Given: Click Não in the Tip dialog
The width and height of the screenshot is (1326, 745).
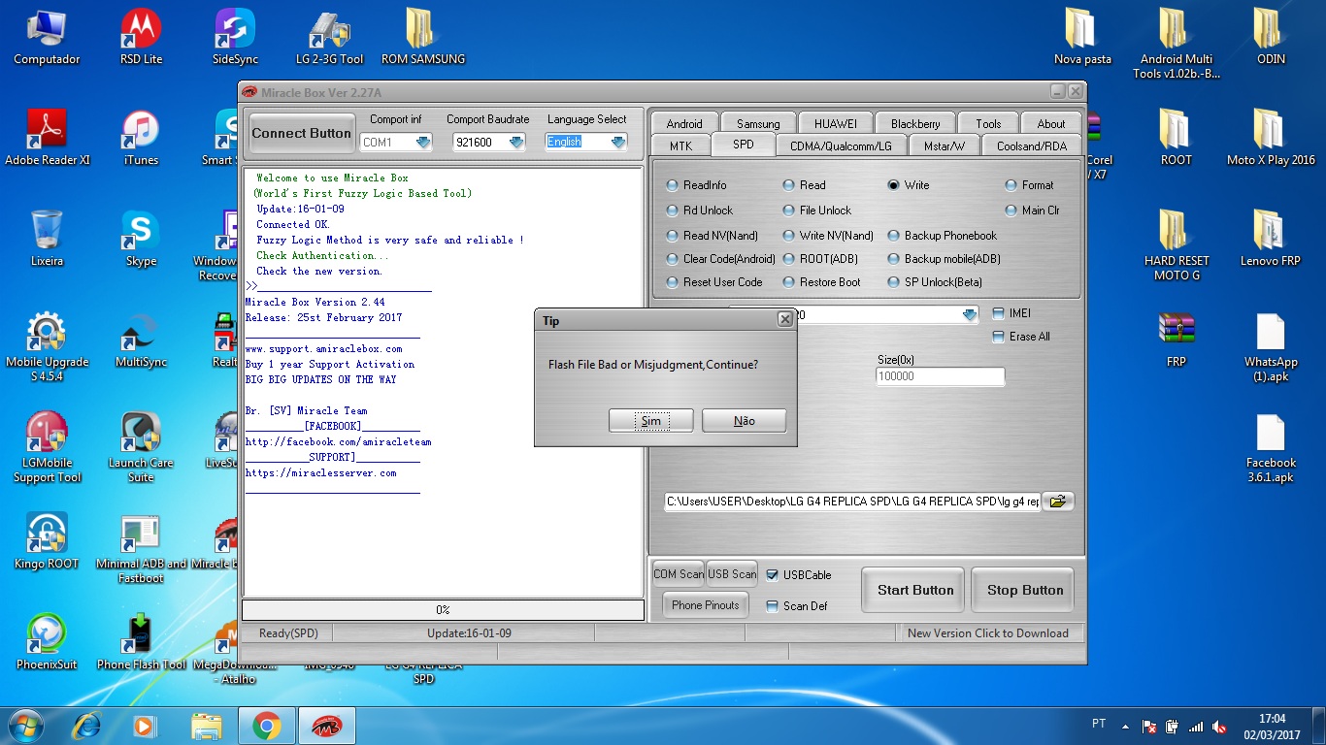Looking at the screenshot, I should click(745, 420).
